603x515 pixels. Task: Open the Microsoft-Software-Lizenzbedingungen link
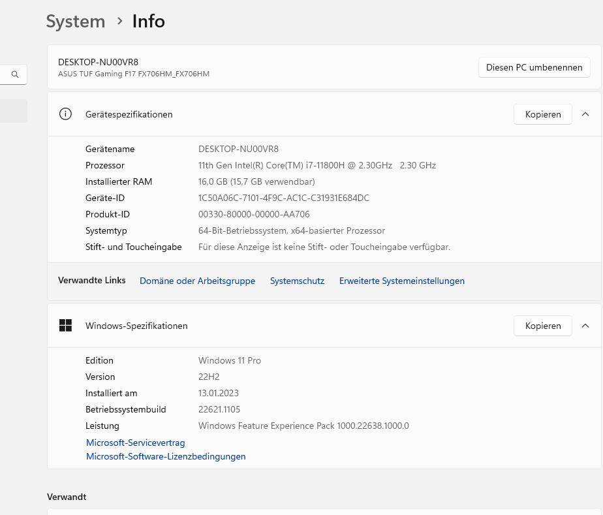pos(166,456)
